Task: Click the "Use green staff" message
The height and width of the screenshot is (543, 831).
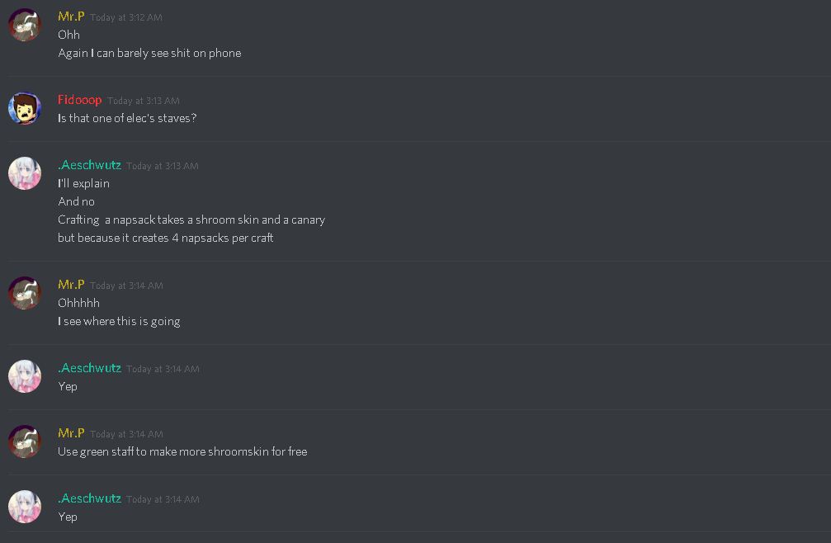Action: coord(182,452)
